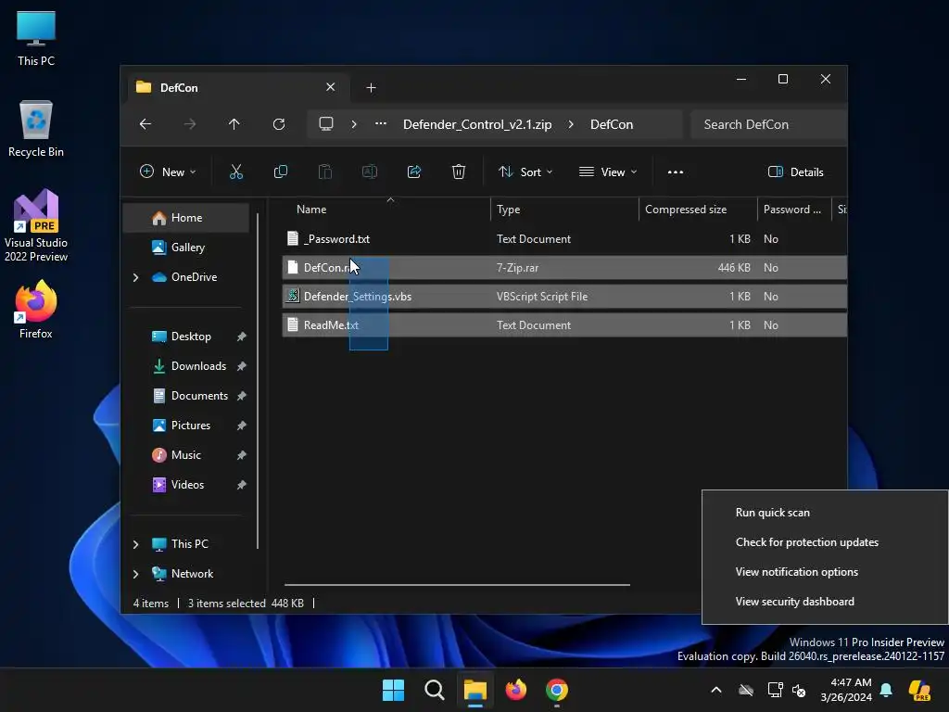The width and height of the screenshot is (949, 712).
Task: Open Desktop quick access folder
Action: click(x=186, y=337)
